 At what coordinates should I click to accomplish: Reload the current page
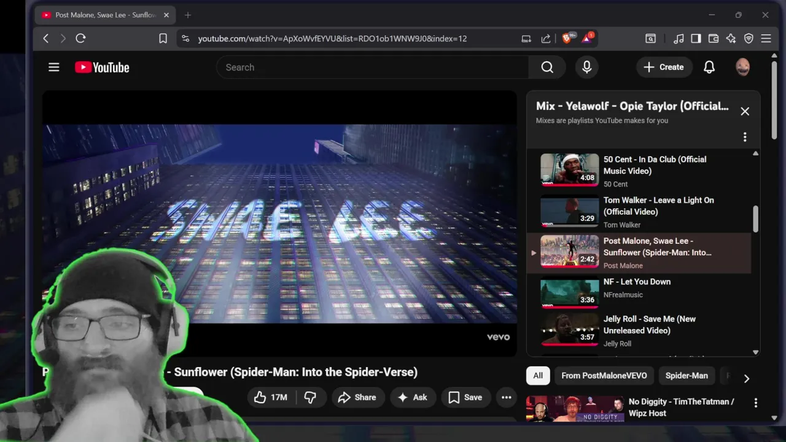tap(80, 39)
